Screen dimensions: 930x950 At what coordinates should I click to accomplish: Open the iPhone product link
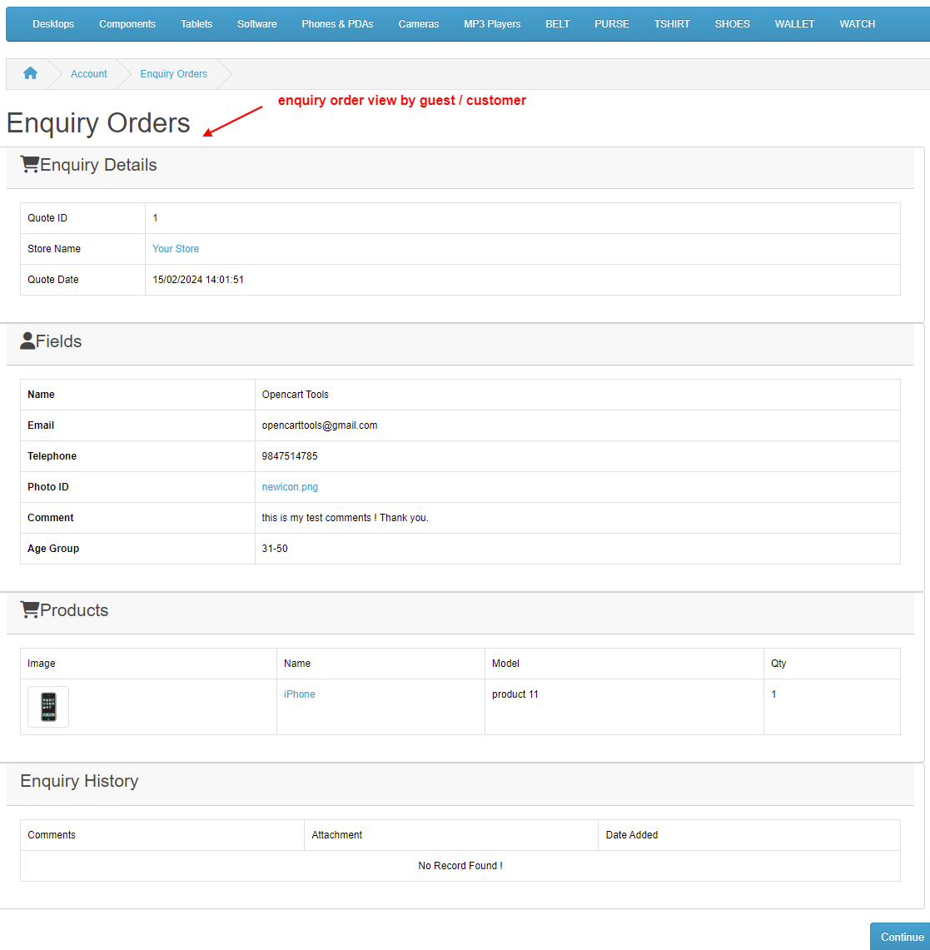299,694
